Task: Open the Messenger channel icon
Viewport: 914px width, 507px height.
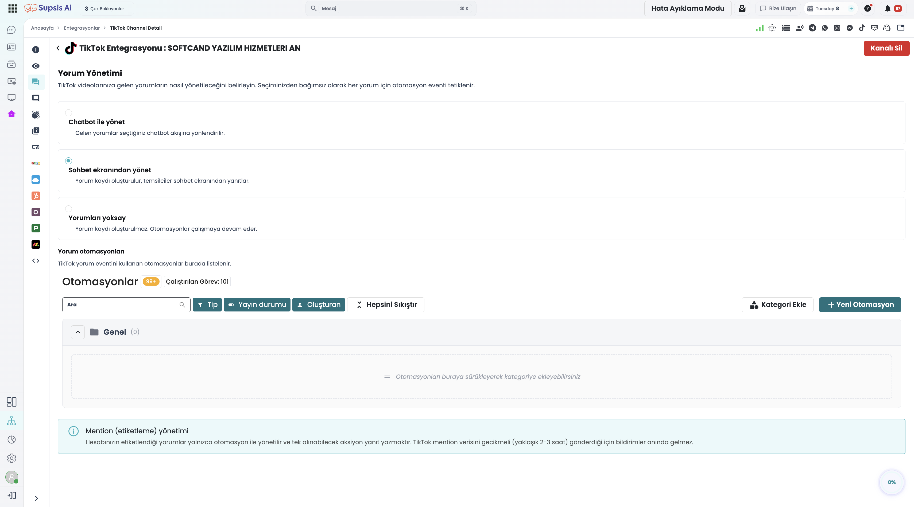Action: click(849, 28)
